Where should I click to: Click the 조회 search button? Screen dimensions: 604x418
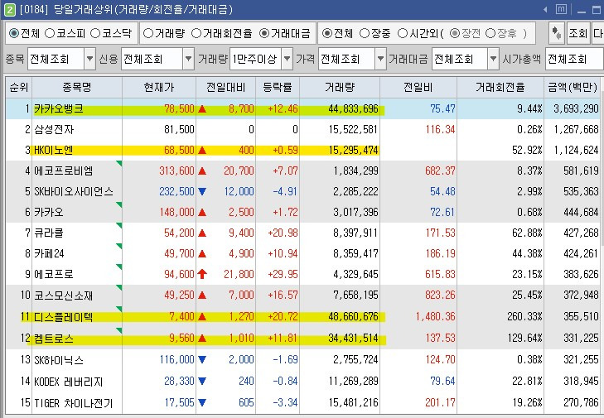point(578,33)
